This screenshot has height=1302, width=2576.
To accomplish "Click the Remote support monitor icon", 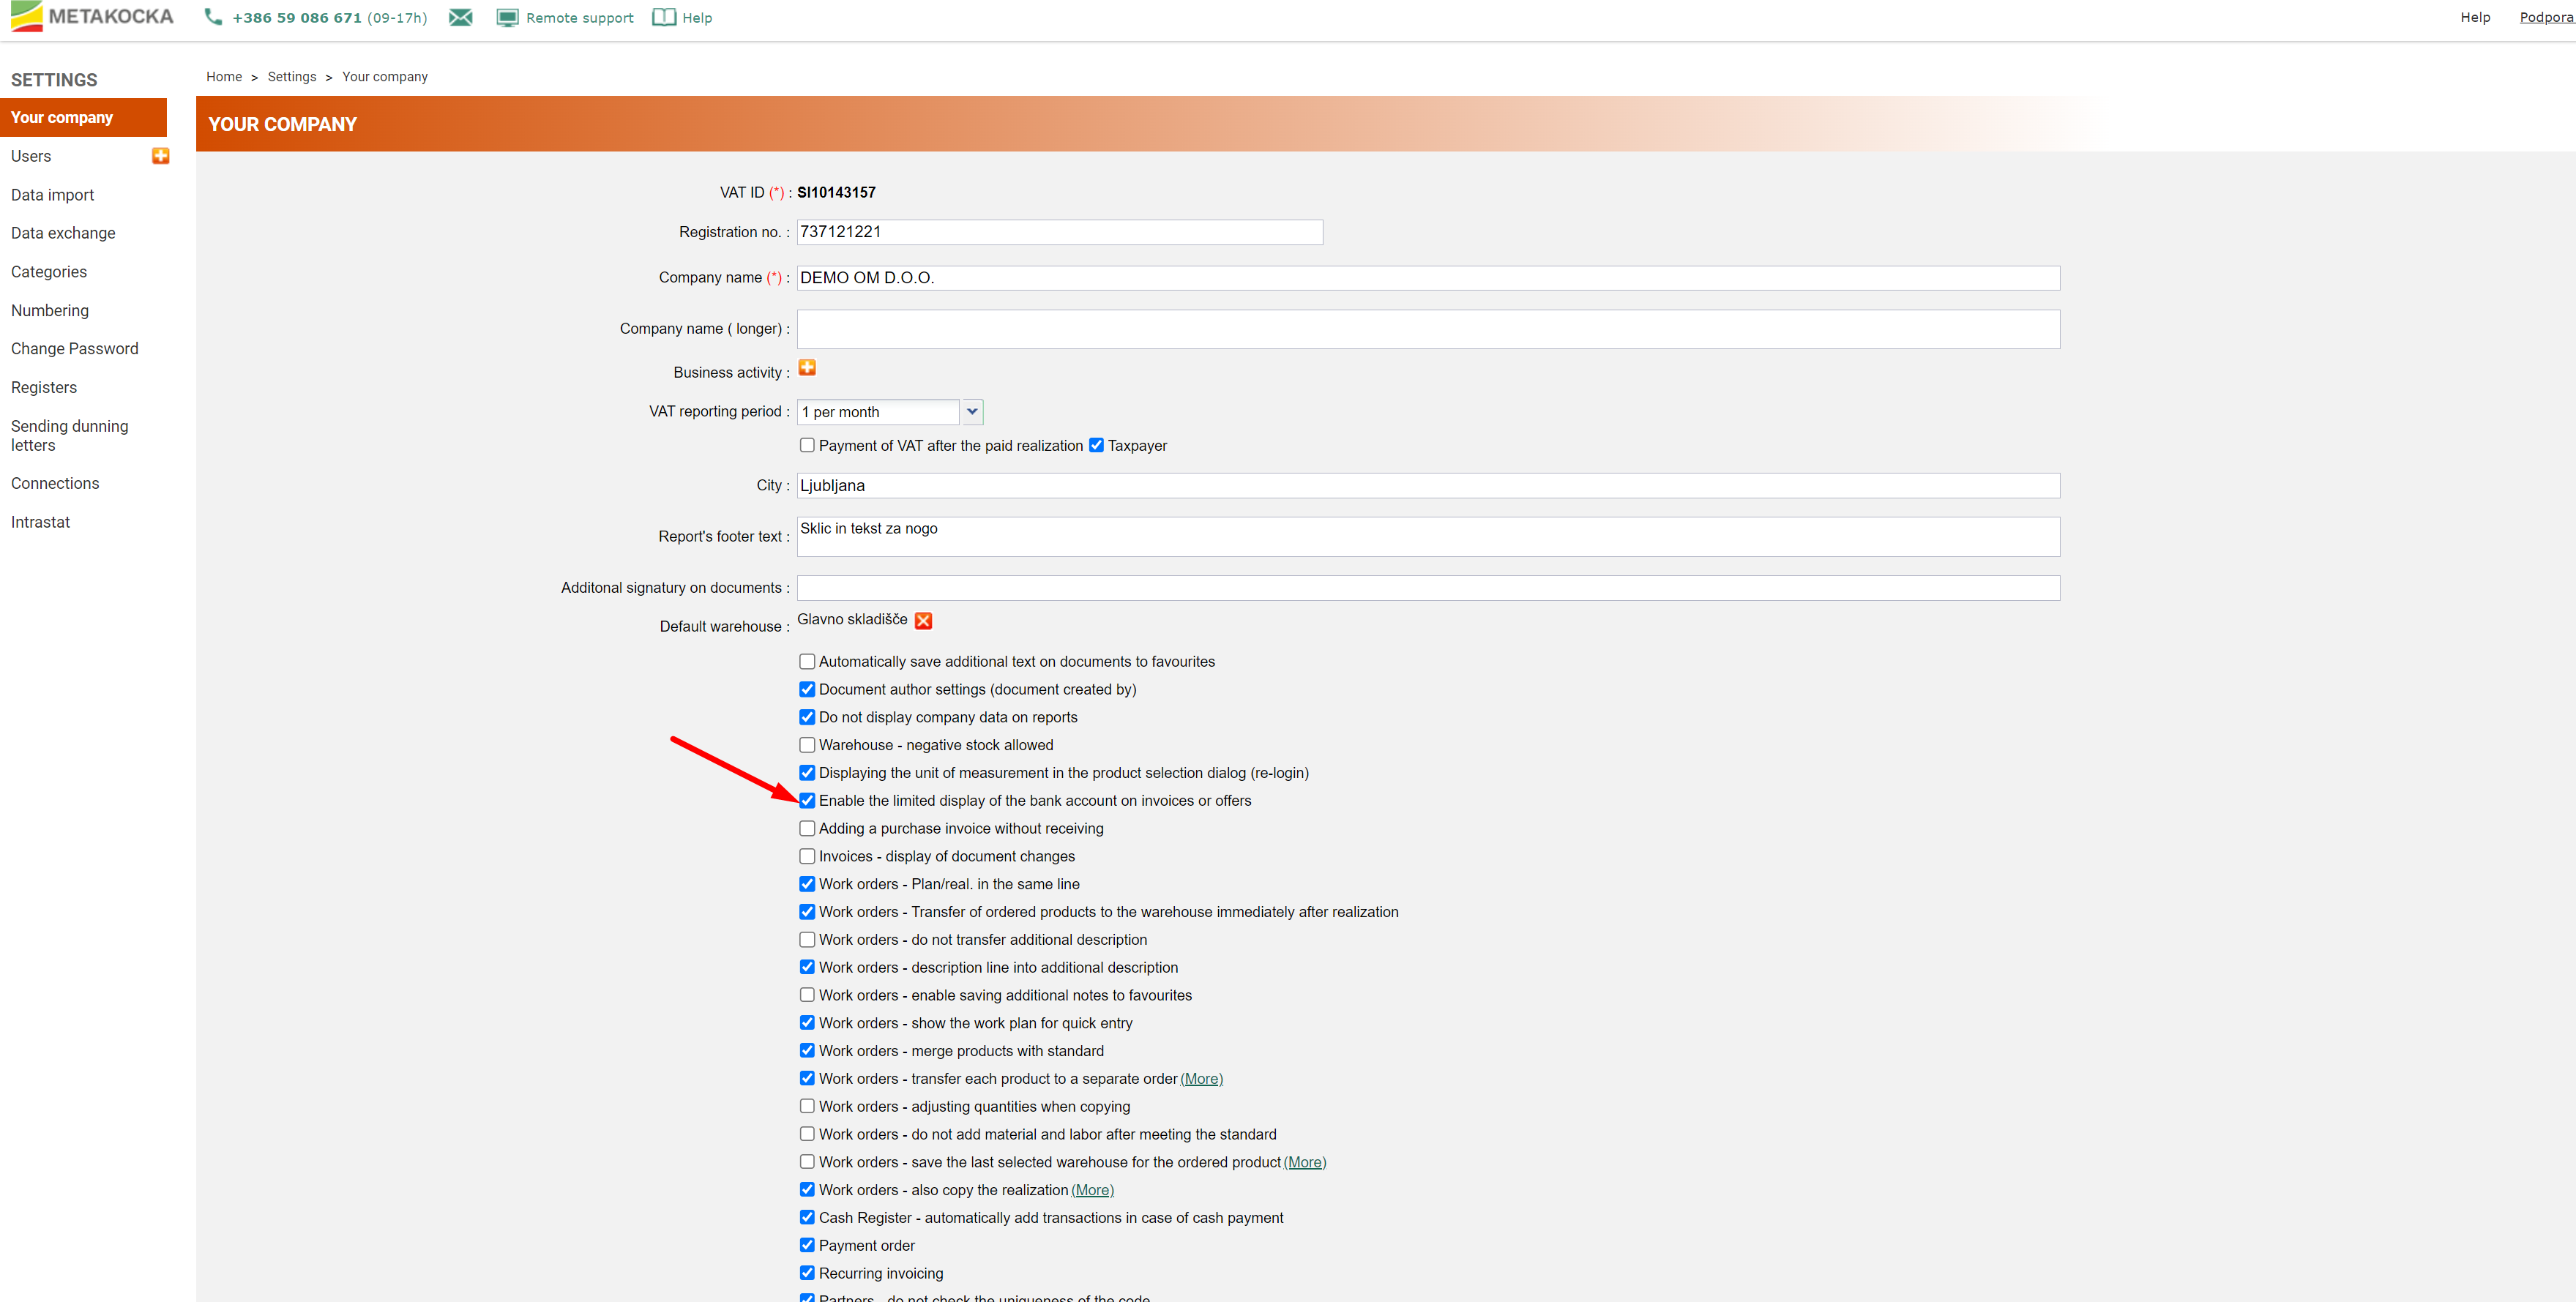I will [x=507, y=17].
